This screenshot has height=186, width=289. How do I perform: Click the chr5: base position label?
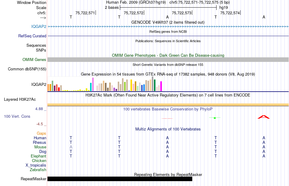click(42, 13)
